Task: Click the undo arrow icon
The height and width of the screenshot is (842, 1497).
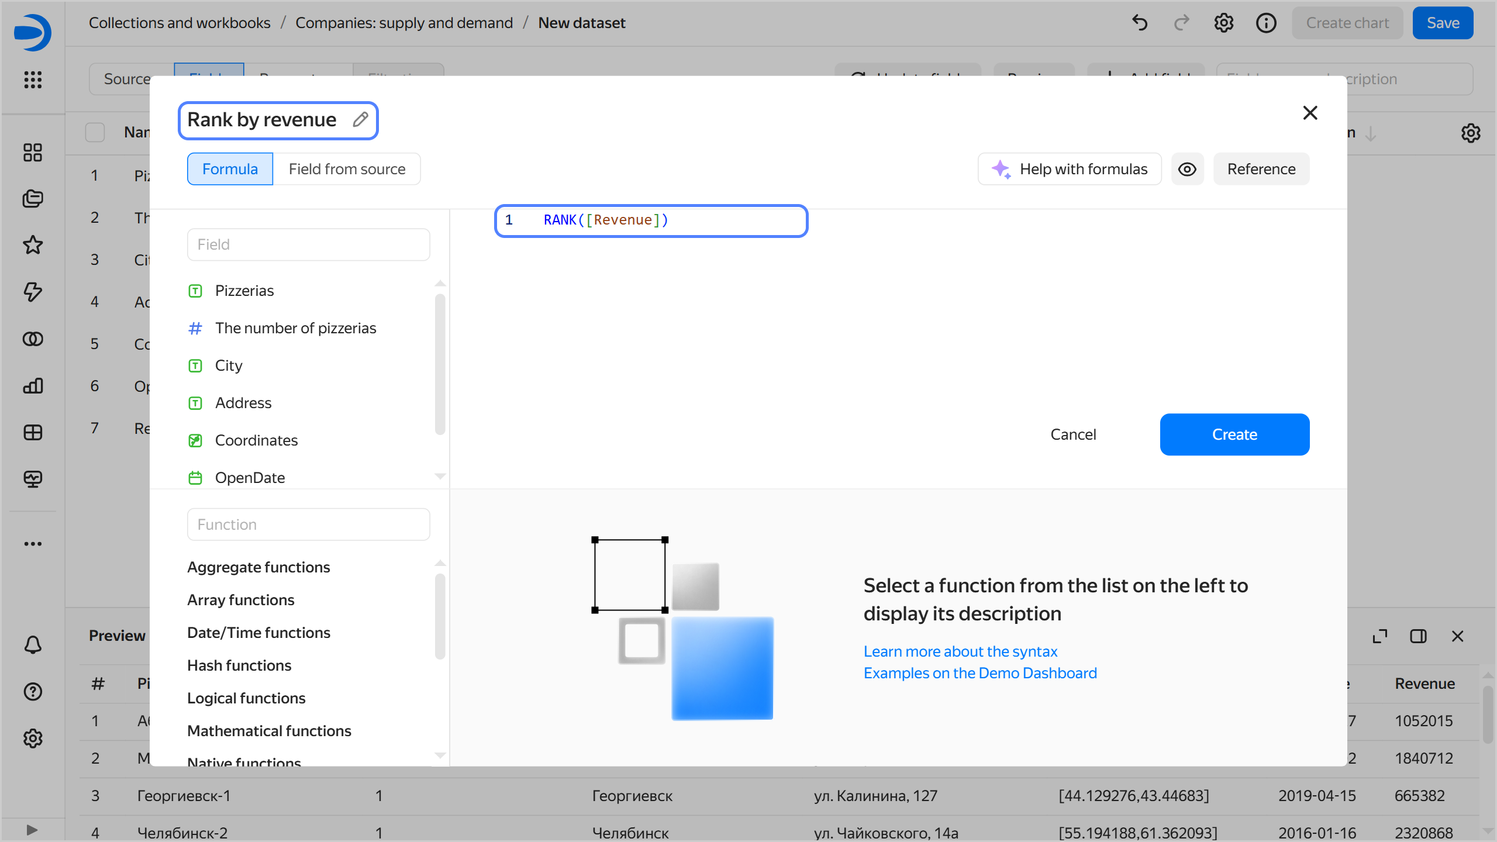Action: click(x=1140, y=23)
